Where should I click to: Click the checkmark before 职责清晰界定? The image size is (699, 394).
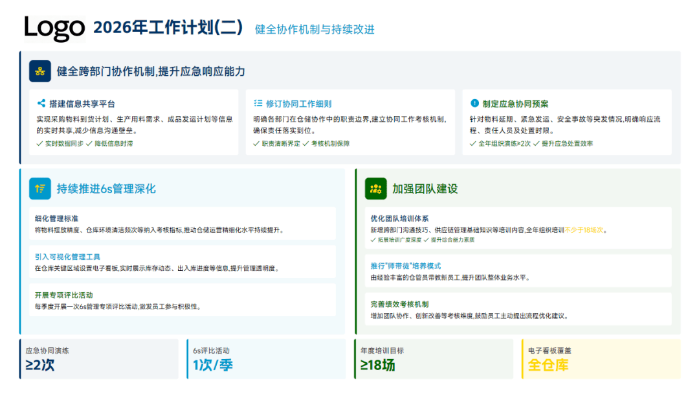point(257,144)
